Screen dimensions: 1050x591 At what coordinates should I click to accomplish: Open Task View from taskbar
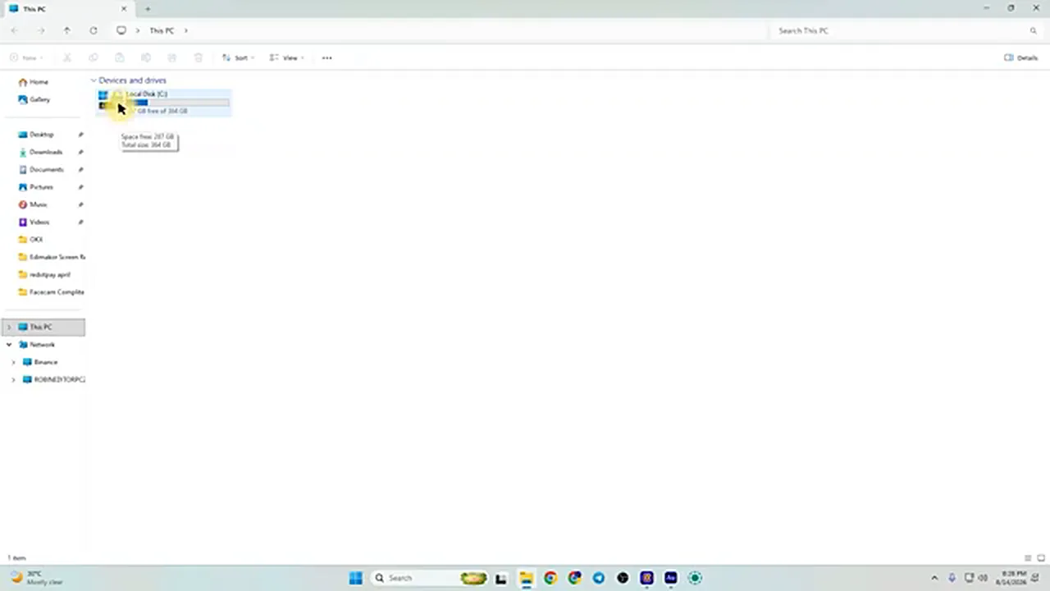(501, 578)
